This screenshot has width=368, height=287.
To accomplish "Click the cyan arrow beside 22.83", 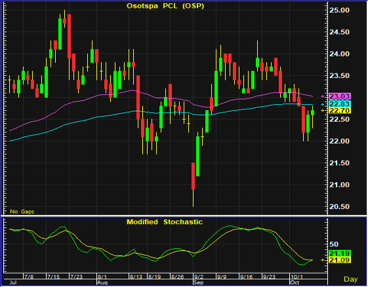I will tap(323, 104).
